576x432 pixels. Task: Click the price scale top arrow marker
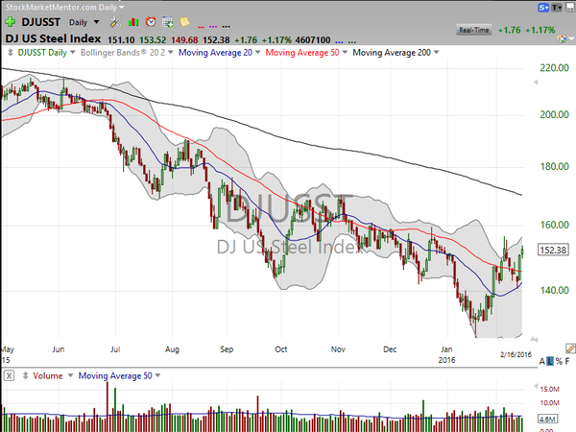click(536, 83)
